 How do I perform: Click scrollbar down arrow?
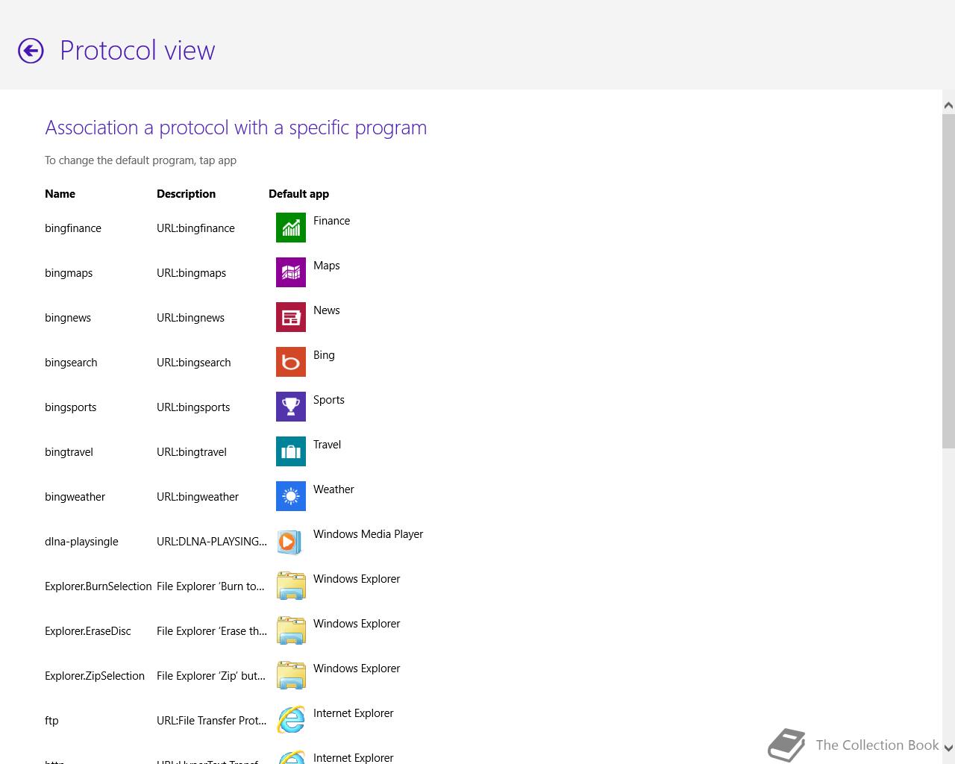(x=948, y=748)
